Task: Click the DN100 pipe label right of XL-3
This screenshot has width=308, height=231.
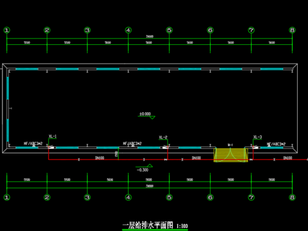Action: pyautogui.click(x=287, y=158)
